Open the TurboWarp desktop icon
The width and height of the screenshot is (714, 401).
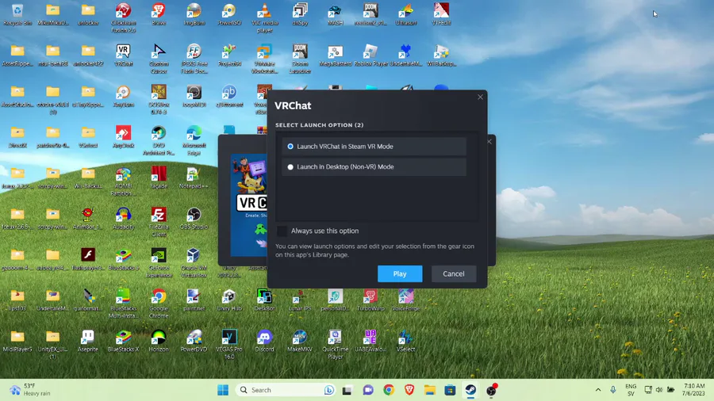[370, 300]
